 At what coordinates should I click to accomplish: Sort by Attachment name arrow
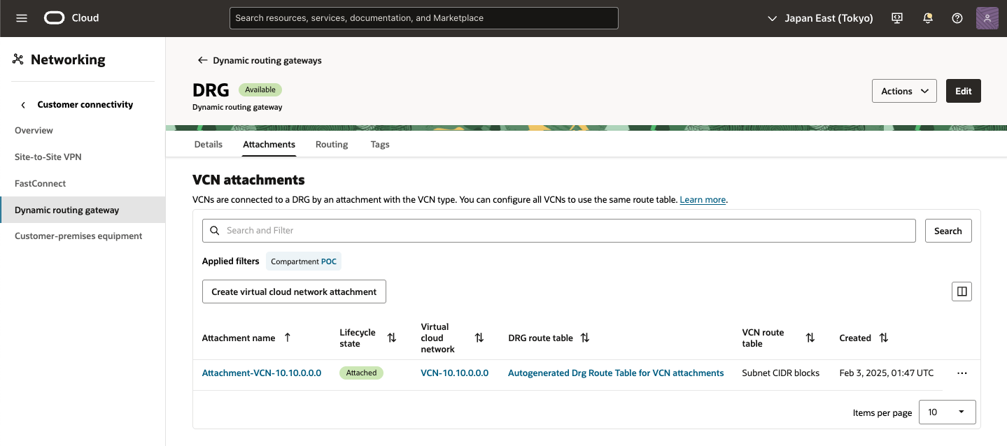point(287,338)
